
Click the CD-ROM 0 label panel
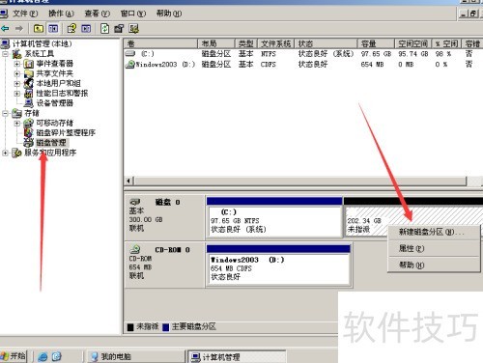click(164, 265)
